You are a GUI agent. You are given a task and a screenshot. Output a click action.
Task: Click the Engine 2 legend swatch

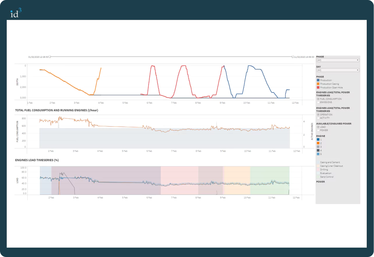coord(318,143)
